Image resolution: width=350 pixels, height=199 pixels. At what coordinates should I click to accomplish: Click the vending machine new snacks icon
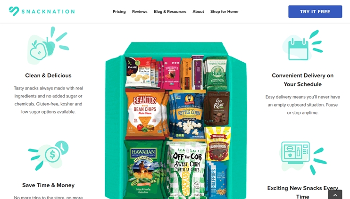tap(303, 158)
